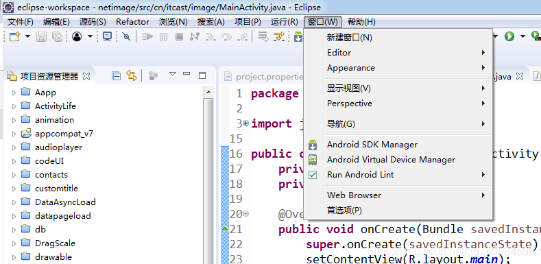Screen dimensions: 541x264
Task: Click the round user profile toolbar icon
Action: [77, 36]
